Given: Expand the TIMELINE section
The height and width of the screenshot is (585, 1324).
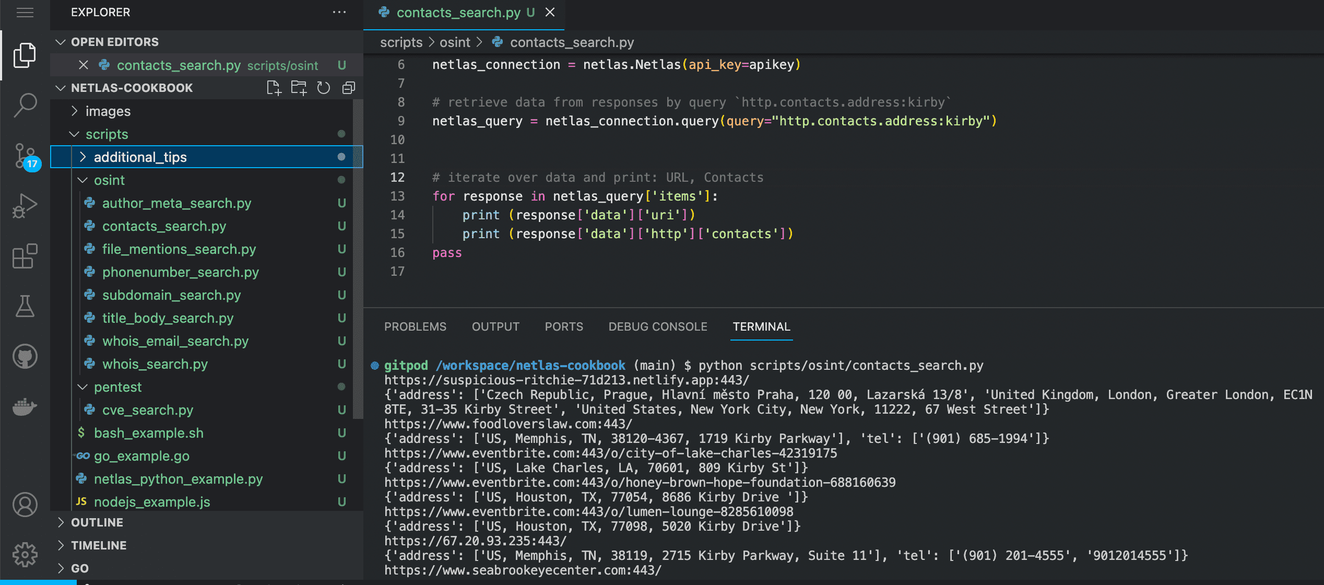Looking at the screenshot, I should pos(99,545).
